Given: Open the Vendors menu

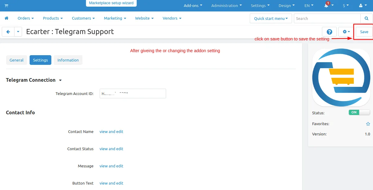Looking at the screenshot, I should (x=172, y=18).
